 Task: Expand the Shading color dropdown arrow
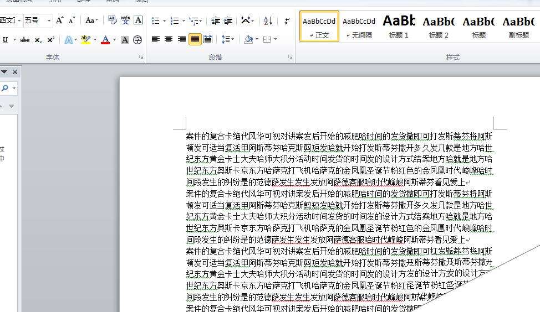pos(257,39)
